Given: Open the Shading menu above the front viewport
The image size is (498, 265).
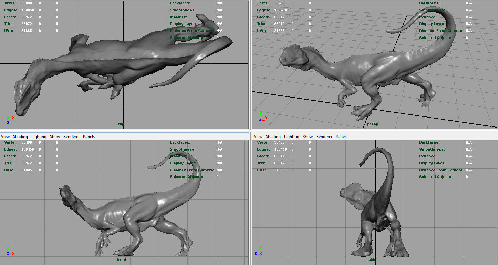Looking at the screenshot, I should pyautogui.click(x=20, y=137).
